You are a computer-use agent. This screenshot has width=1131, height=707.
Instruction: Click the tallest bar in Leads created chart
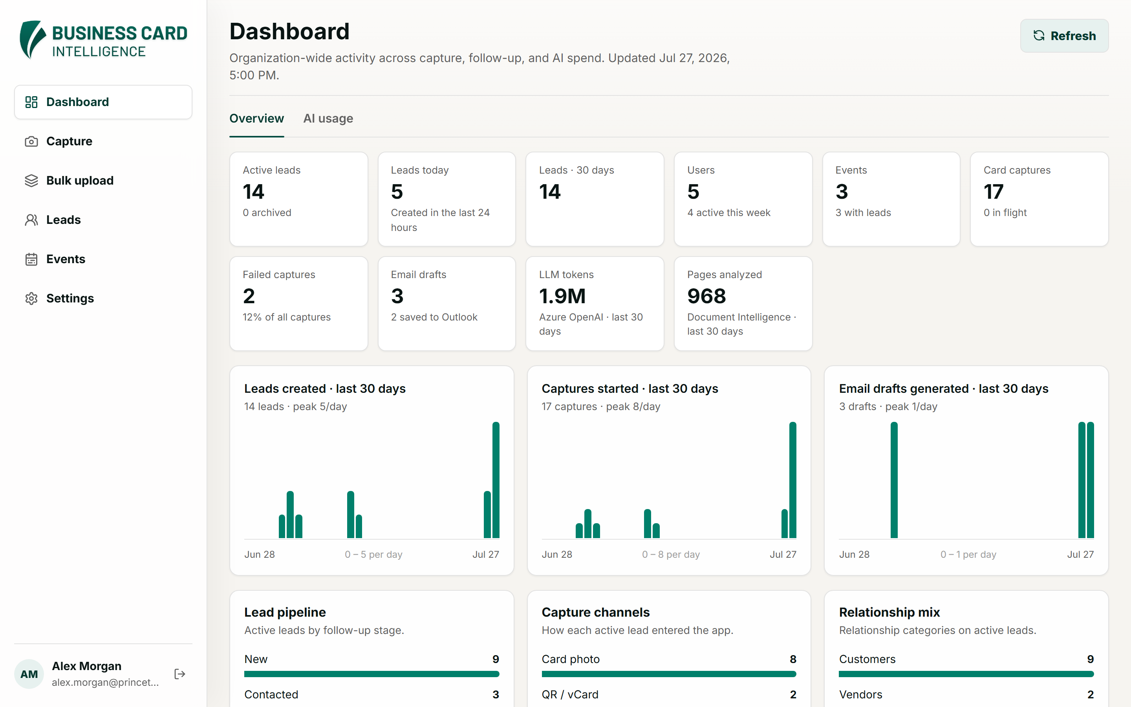[496, 480]
